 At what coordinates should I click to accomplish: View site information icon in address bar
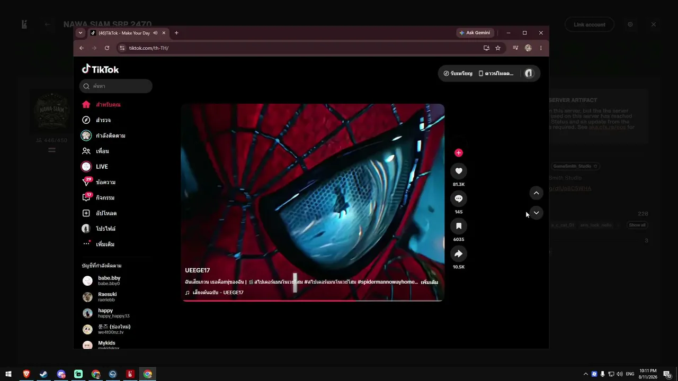click(x=122, y=48)
